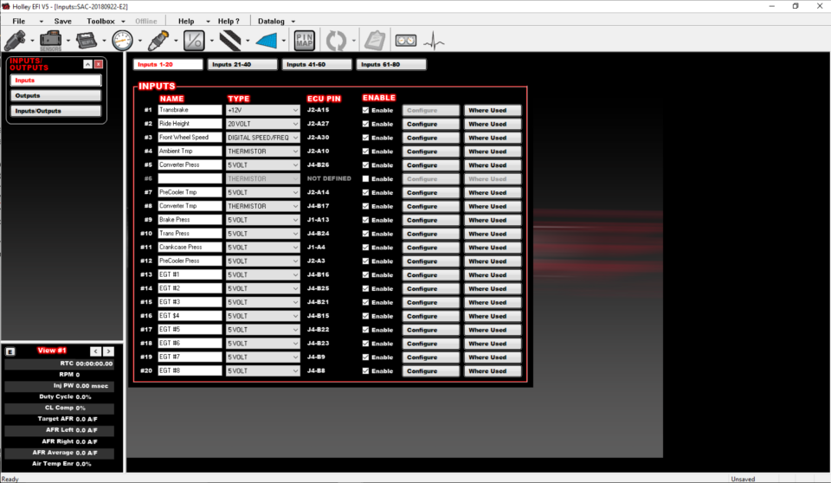Click the Unsaved status bar text
Viewport: 831px width, 483px height.
click(743, 479)
